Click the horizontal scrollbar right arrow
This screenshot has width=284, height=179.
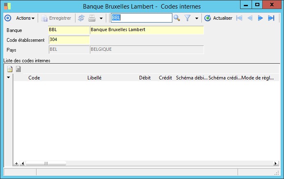coord(276,163)
